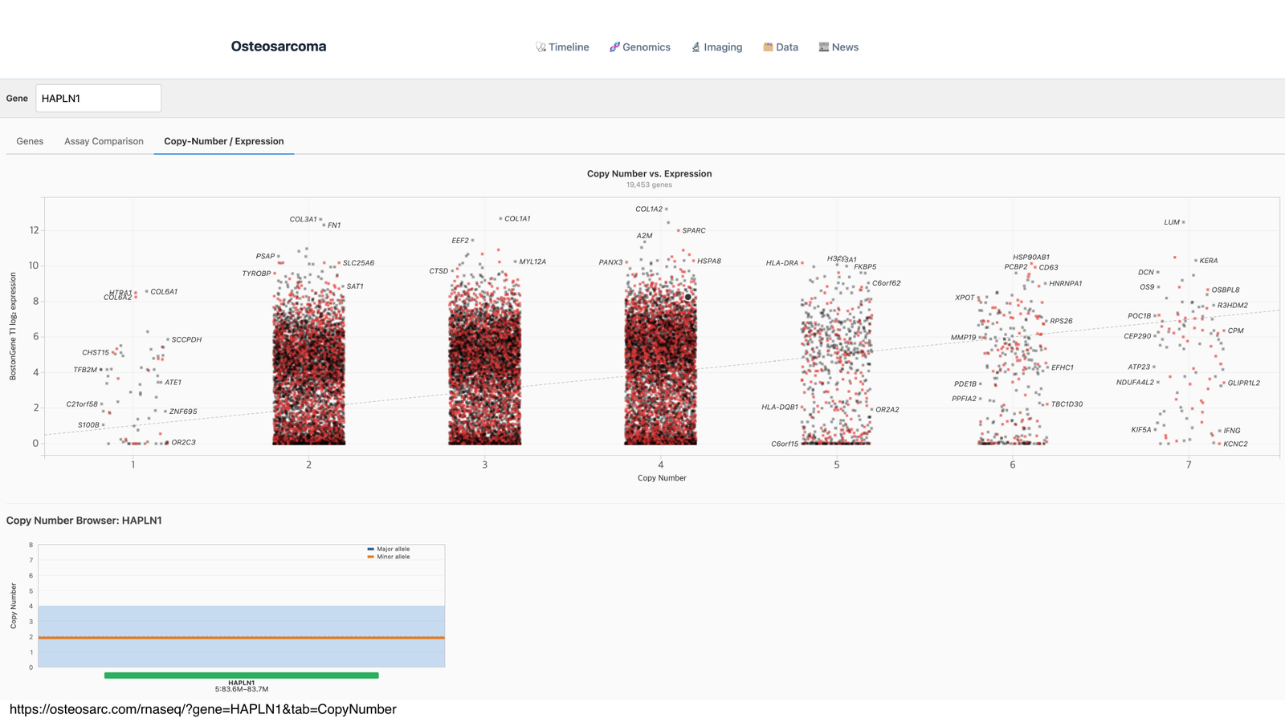Click the Timeline stethoscope icon
The width and height of the screenshot is (1285, 722).
pyautogui.click(x=541, y=47)
